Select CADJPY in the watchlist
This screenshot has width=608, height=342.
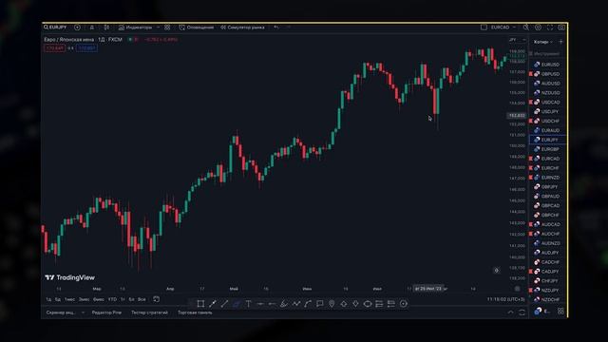[547, 272]
